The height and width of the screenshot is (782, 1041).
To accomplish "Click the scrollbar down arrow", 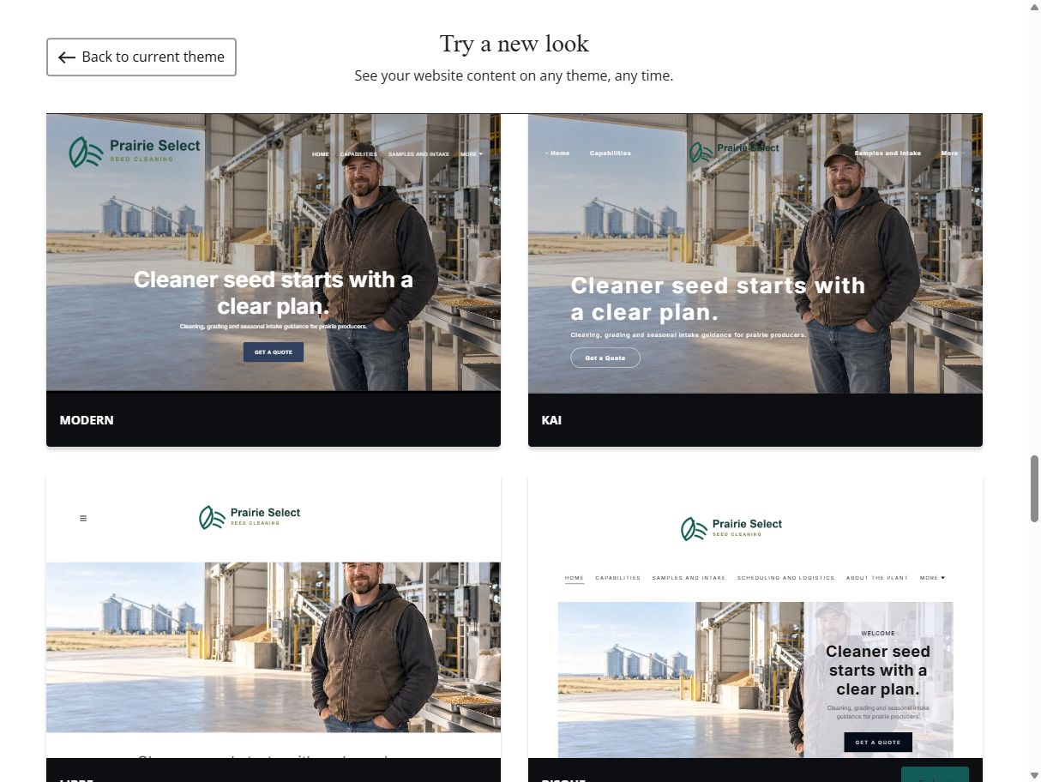I will pyautogui.click(x=1034, y=774).
